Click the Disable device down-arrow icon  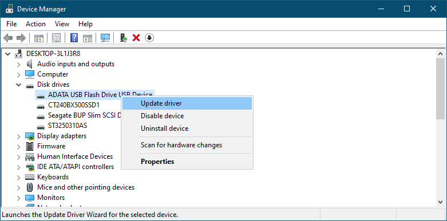[x=149, y=38]
